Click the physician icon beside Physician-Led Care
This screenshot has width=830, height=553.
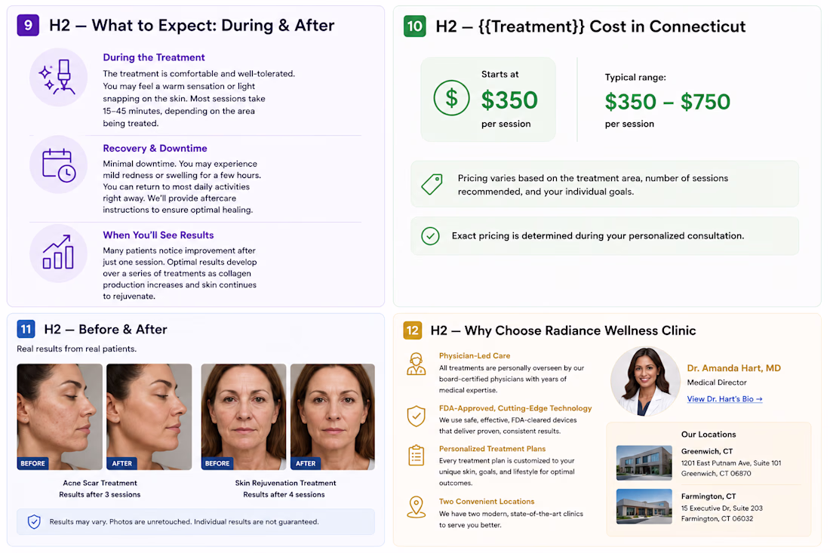416,364
